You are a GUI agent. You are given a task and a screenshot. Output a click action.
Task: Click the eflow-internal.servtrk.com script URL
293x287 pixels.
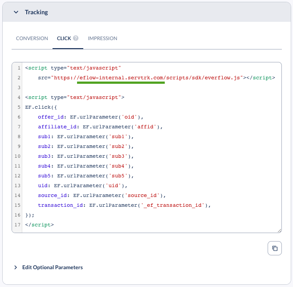pos(147,78)
